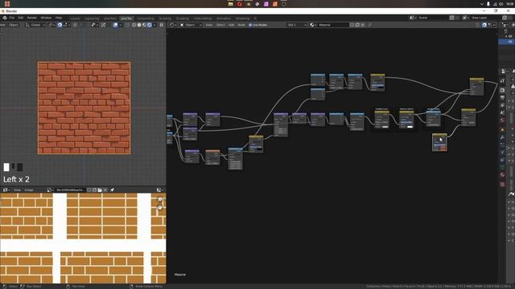Click the image name field in image editor
This screenshot has height=289, width=515.
coord(70,190)
